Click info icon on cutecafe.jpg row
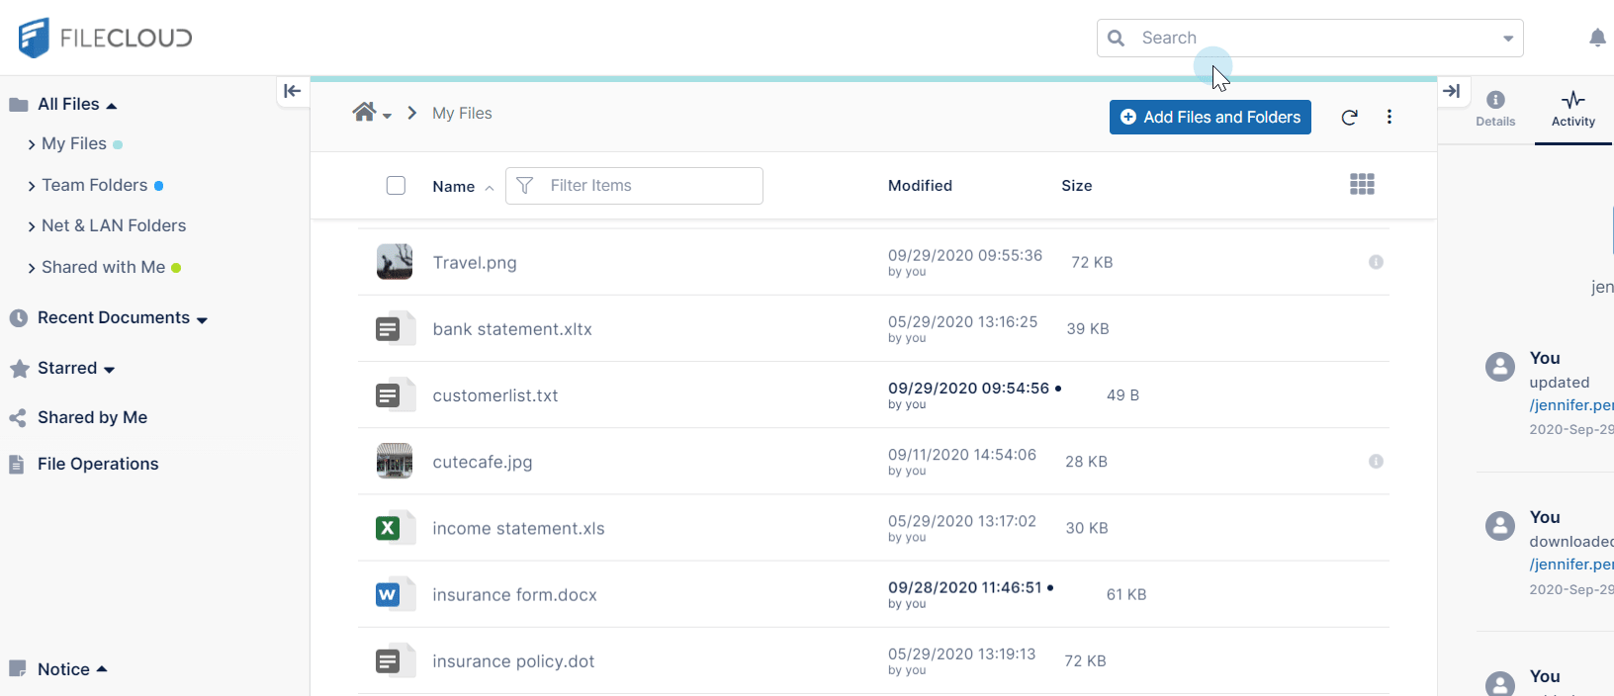The height and width of the screenshot is (696, 1614). pos(1376,462)
